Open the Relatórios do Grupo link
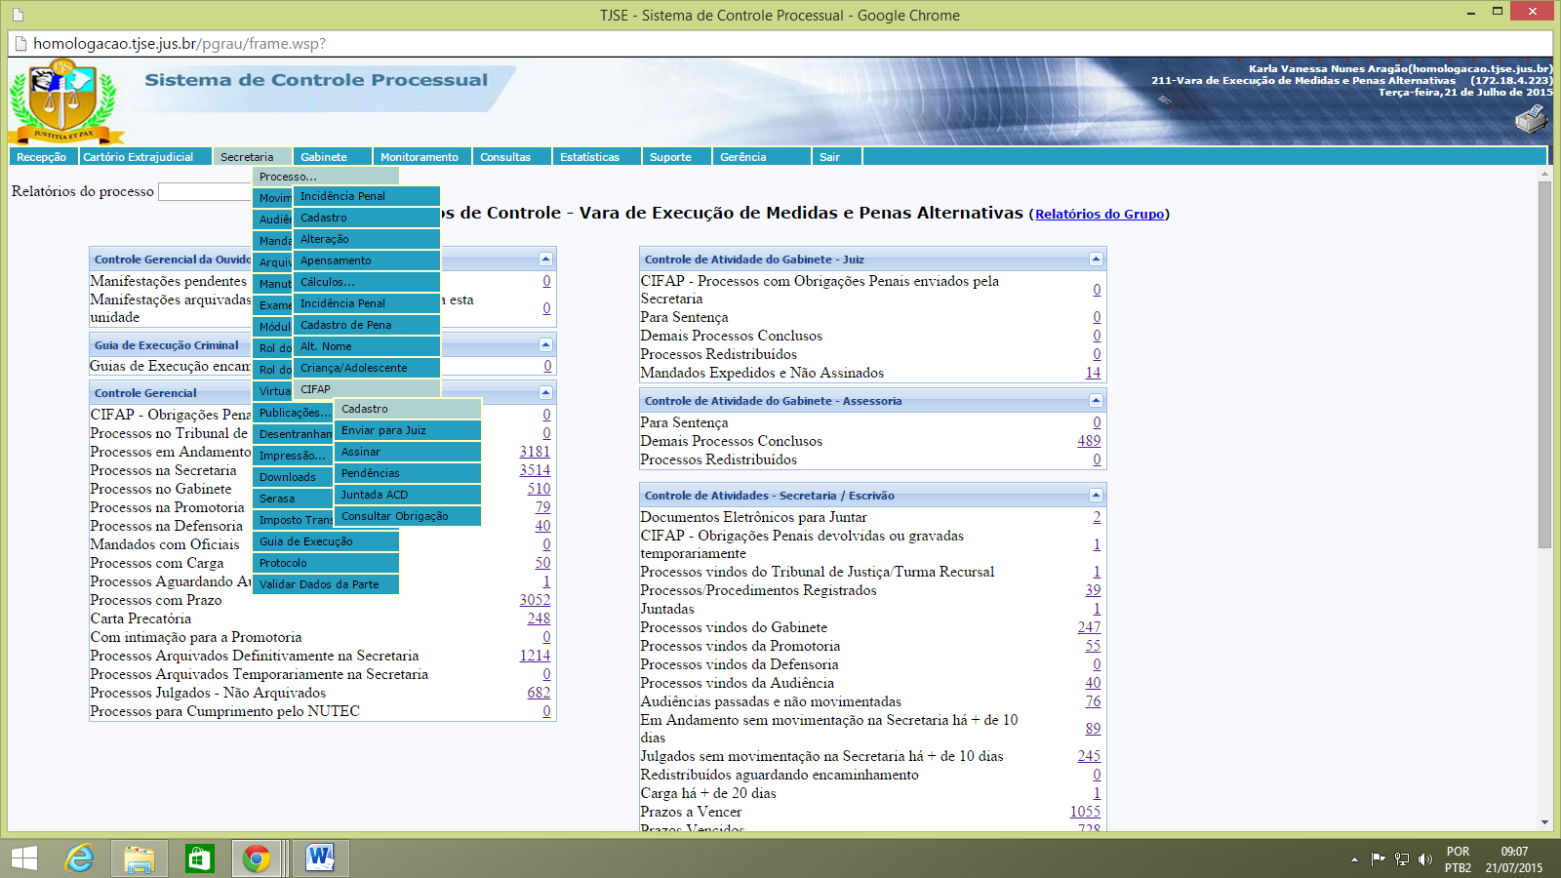Screen dimensions: 1561x878 click(x=1099, y=215)
